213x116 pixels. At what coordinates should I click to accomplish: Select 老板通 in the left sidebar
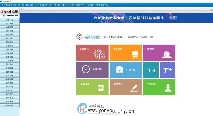[x=10, y=87]
